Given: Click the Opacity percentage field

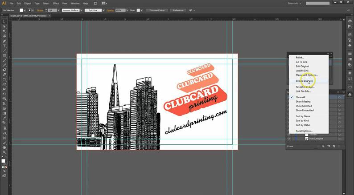Looking at the screenshot, I should (120, 10).
